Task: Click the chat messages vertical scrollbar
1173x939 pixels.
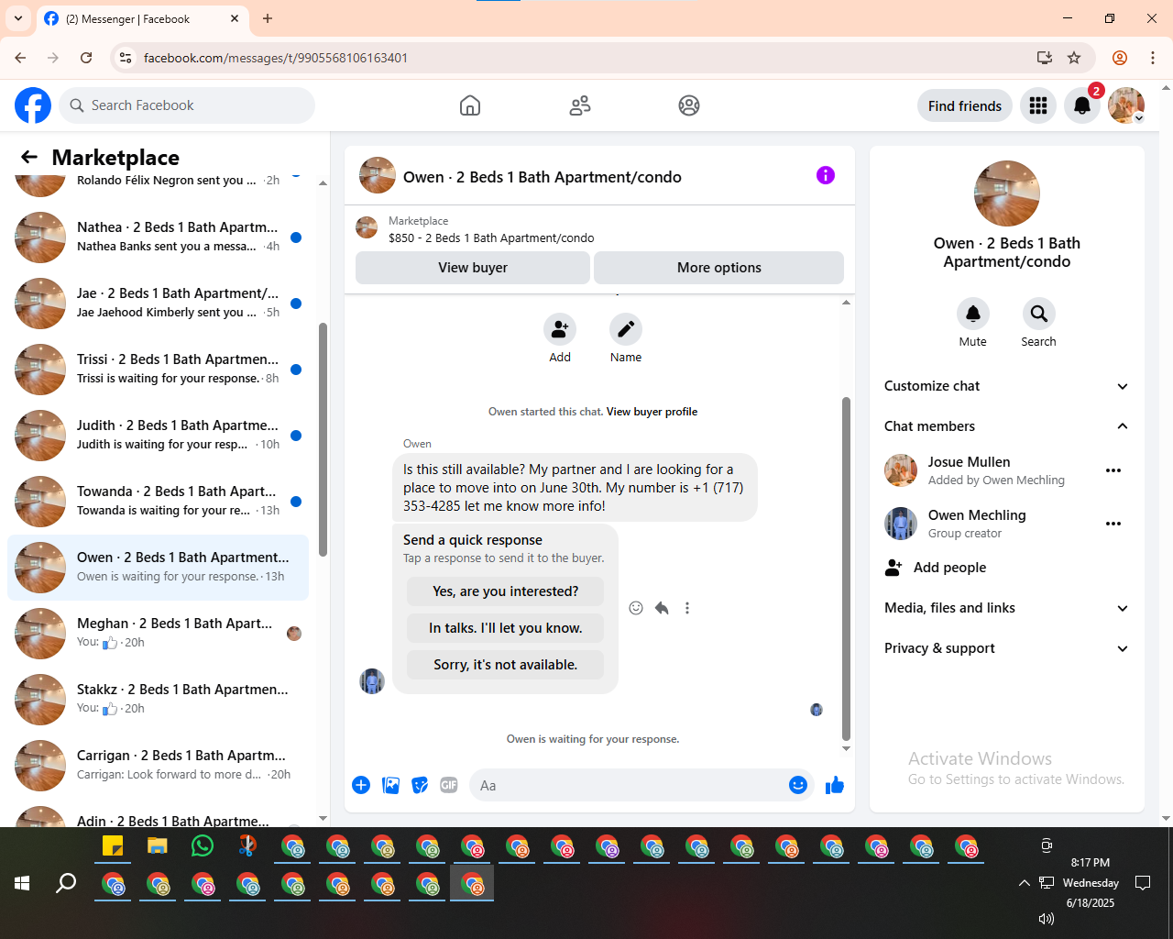Action: click(846, 569)
